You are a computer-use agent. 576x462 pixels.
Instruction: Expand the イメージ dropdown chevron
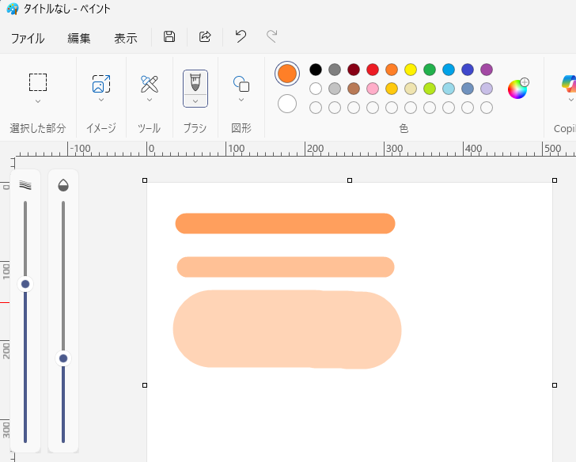(x=101, y=100)
